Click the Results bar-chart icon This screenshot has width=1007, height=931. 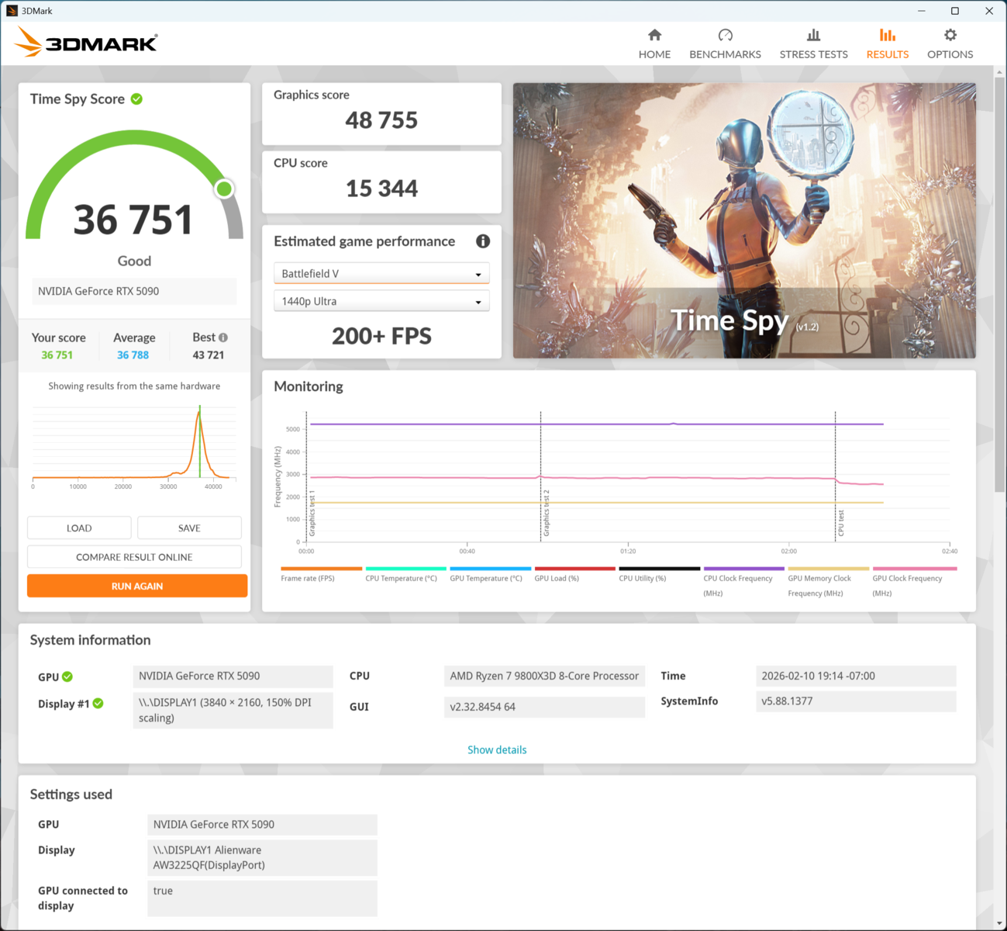pos(887,36)
